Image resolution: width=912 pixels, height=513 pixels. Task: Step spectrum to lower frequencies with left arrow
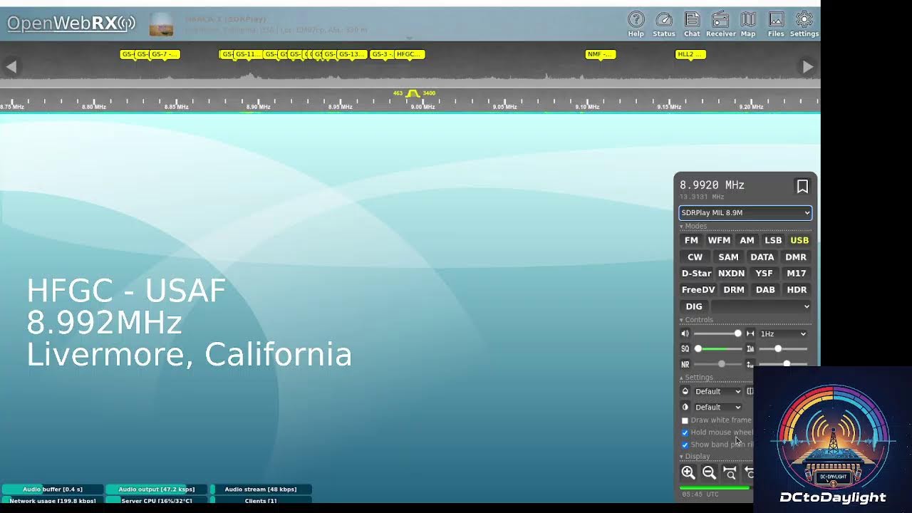point(11,66)
